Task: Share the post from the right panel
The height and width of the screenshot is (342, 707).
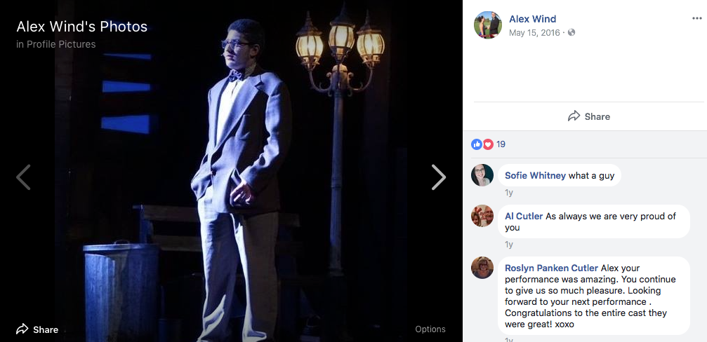Action: point(589,116)
